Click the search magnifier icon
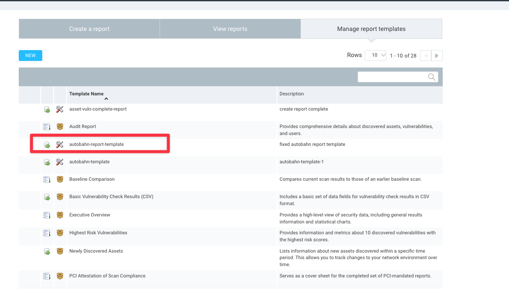This screenshot has width=509, height=304. [x=431, y=77]
